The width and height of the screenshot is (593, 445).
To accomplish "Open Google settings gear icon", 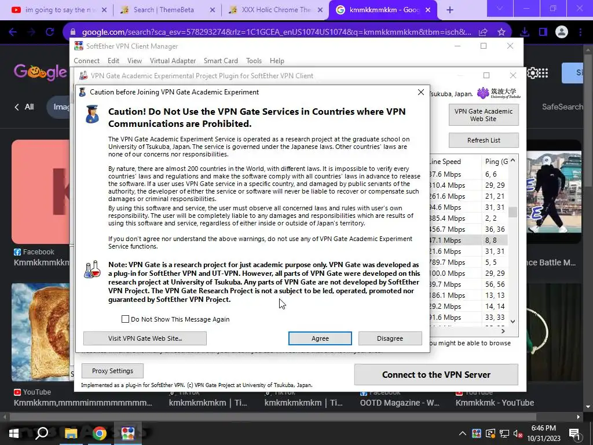I will pyautogui.click(x=533, y=73).
